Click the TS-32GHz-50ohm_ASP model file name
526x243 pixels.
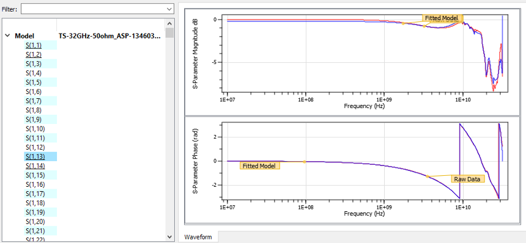pos(109,36)
